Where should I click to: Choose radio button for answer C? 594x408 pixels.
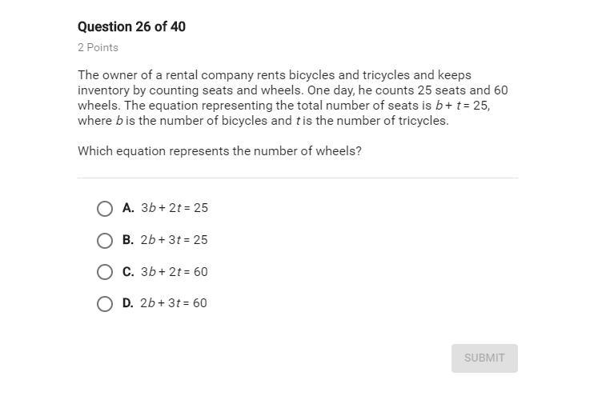tap(105, 272)
